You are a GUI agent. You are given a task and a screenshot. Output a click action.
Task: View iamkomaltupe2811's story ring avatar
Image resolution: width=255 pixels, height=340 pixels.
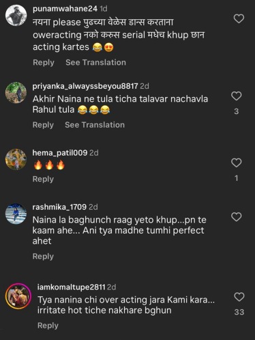pyautogui.click(x=18, y=296)
